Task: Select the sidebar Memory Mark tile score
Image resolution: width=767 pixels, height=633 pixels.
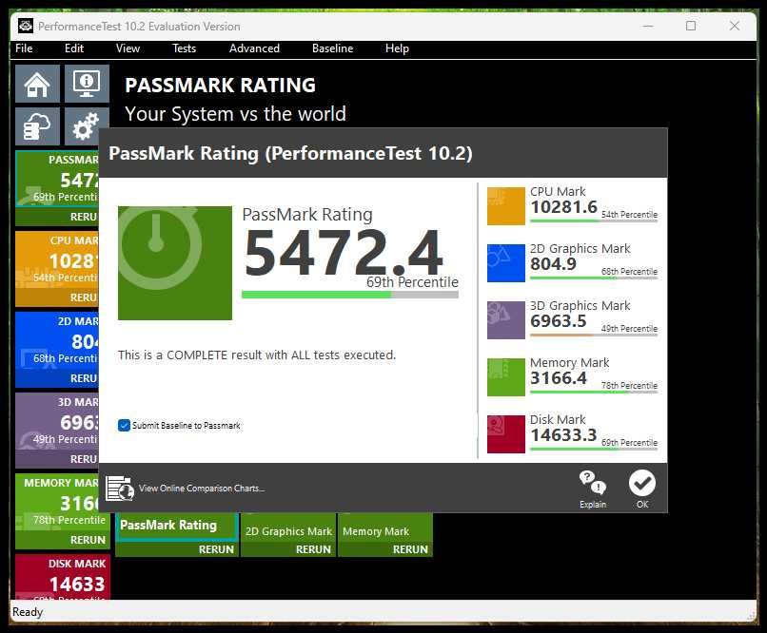Action: point(79,503)
